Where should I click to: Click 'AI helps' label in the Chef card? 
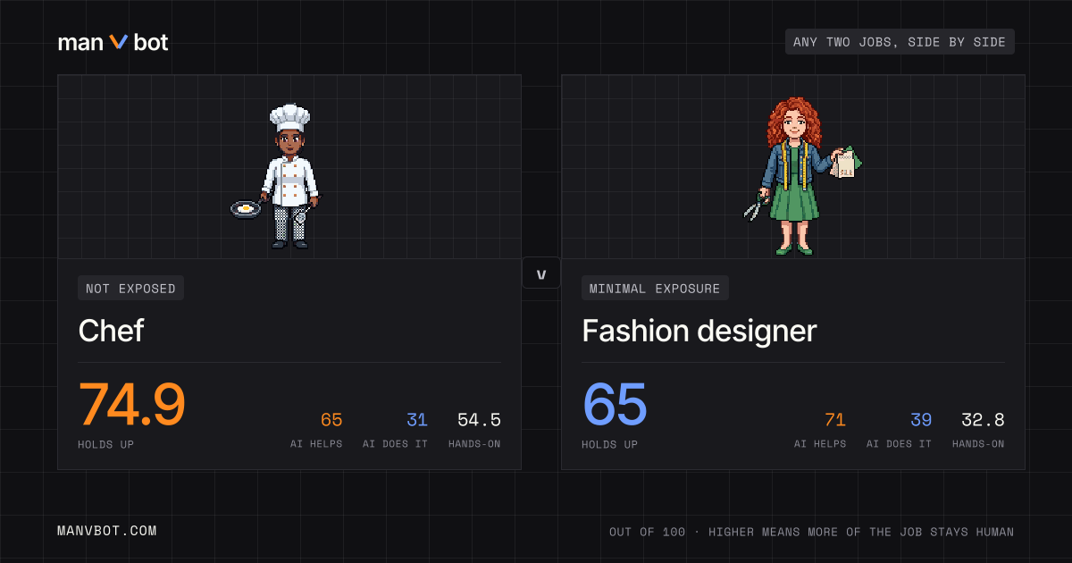pos(316,444)
